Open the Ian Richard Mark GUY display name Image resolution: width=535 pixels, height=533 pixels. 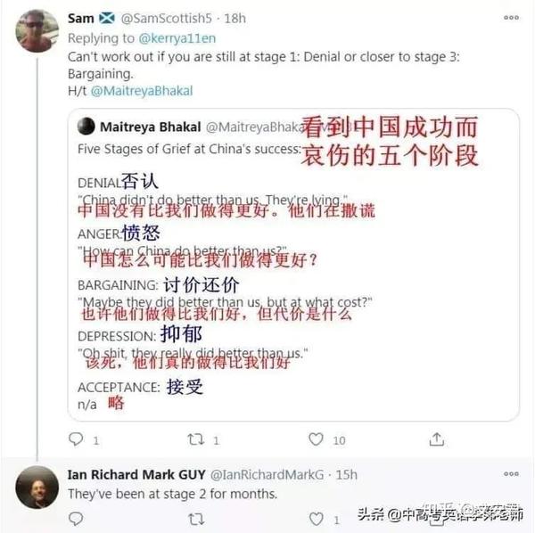click(136, 474)
